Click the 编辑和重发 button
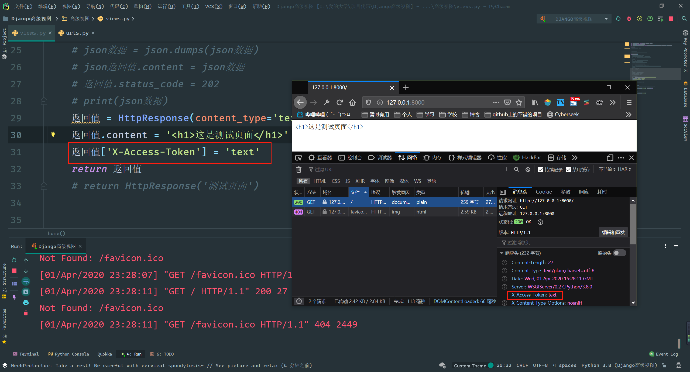 pyautogui.click(x=613, y=232)
